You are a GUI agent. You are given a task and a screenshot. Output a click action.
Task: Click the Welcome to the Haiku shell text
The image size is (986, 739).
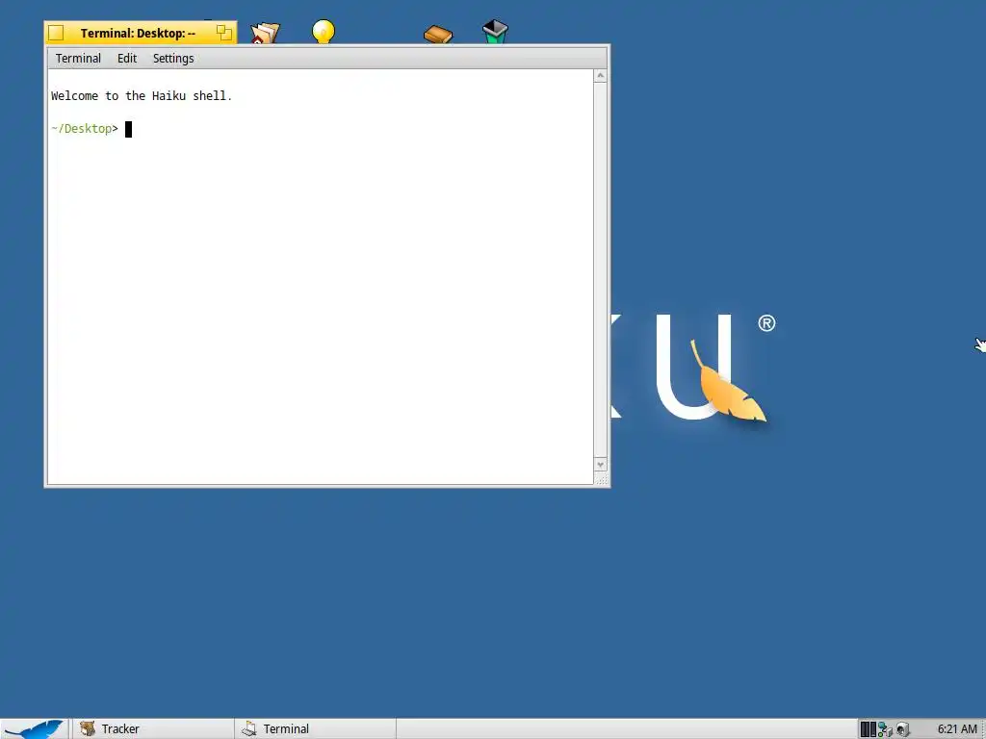[142, 95]
